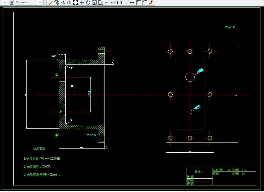Select the 比例 label in title block
Screen dimensions: 264x192
(235, 170)
